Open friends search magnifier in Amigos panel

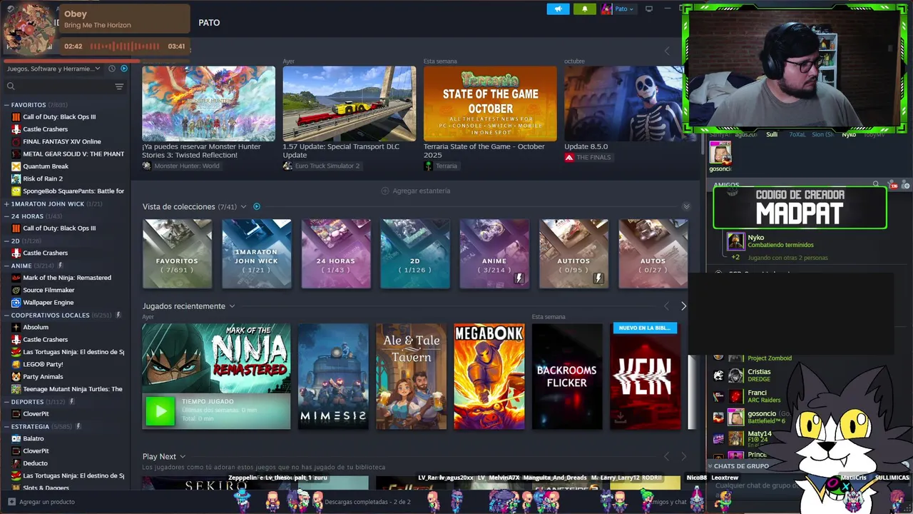(876, 185)
